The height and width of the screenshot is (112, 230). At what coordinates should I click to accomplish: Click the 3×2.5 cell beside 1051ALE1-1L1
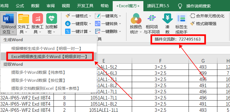pyautogui.click(x=160, y=110)
